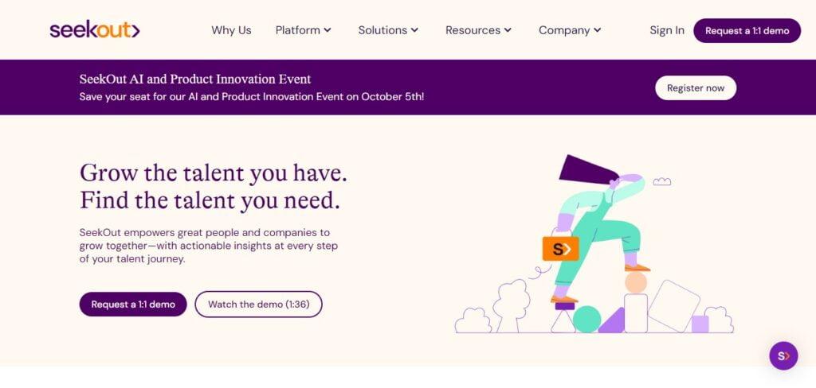Click the small cloud in illustration
The image size is (816, 388).
[662, 181]
